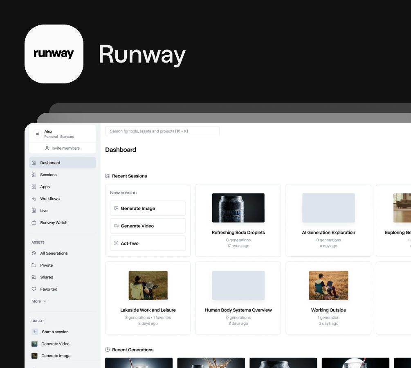Open Refreshing Soda Droplets session thumbnail
The image size is (411, 368).
point(238,208)
